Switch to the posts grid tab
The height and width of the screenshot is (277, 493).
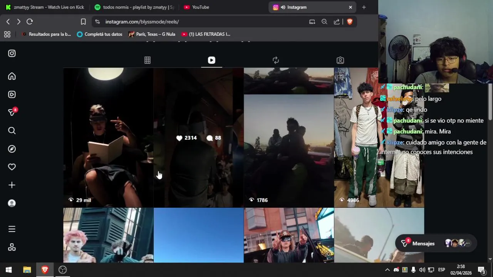coord(147,60)
